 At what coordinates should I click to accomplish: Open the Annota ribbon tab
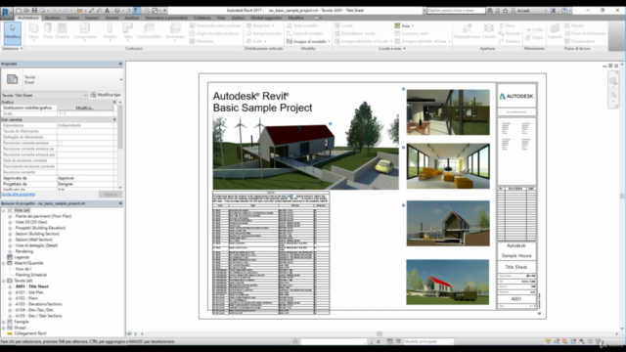click(x=112, y=18)
